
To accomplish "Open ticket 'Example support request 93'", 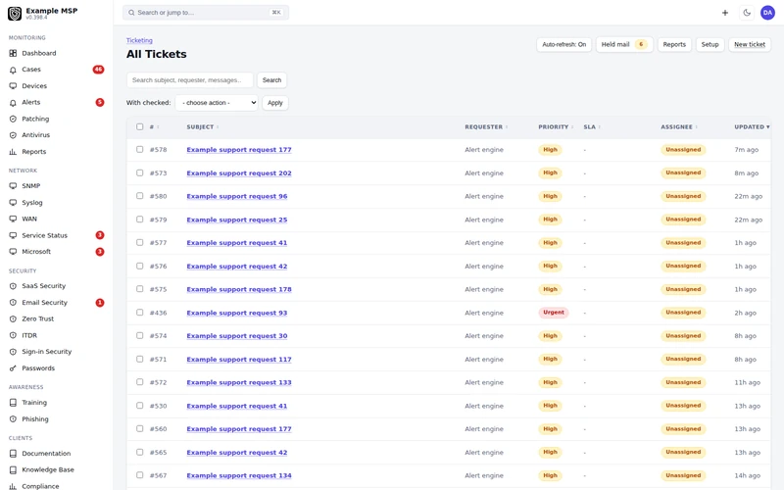I will click(237, 313).
